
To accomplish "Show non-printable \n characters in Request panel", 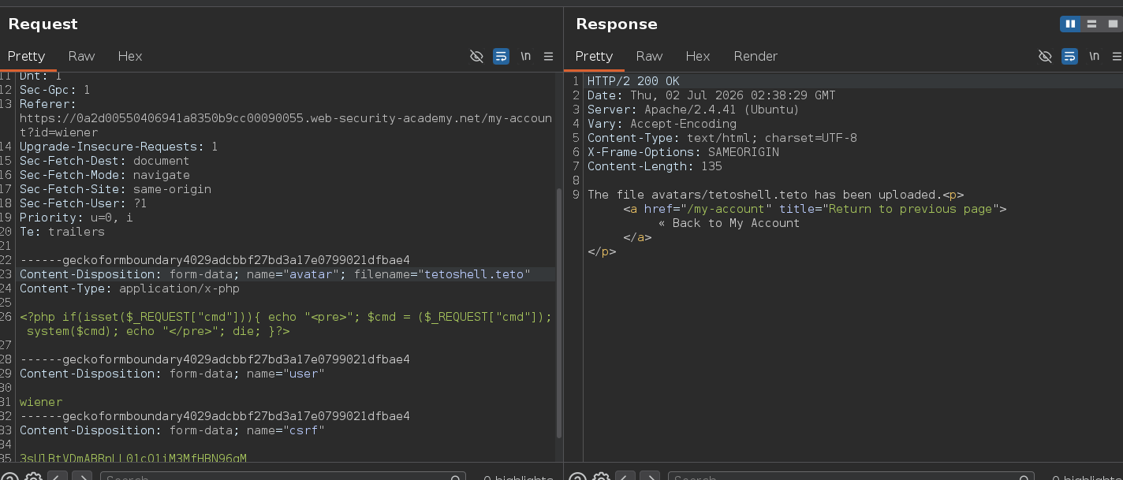I will (525, 56).
